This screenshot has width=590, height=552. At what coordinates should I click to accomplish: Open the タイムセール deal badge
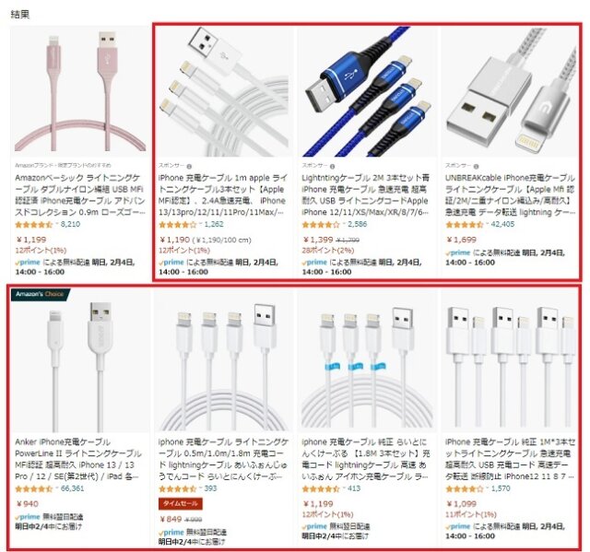tap(181, 503)
